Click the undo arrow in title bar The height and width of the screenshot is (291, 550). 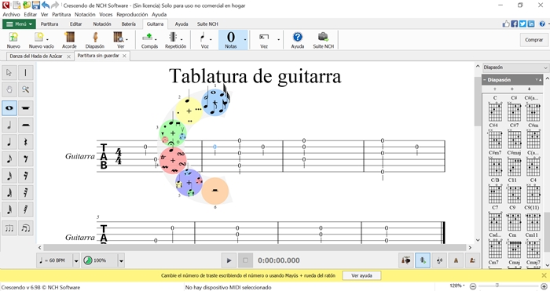pos(46,5)
